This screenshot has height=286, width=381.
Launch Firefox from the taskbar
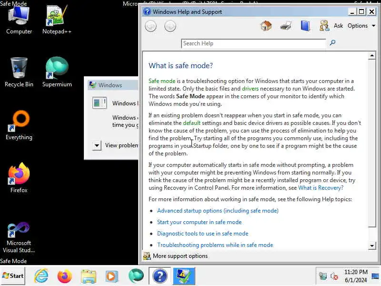point(65,276)
